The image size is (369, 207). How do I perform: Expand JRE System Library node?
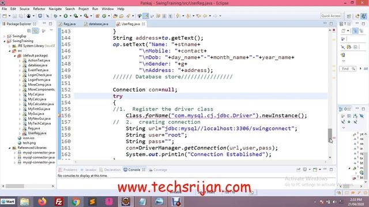9,46
